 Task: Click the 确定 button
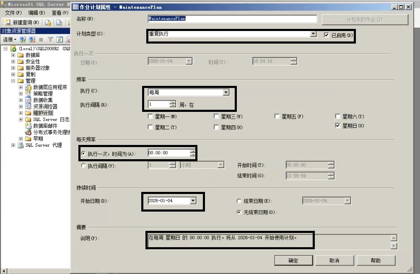pos(293,260)
